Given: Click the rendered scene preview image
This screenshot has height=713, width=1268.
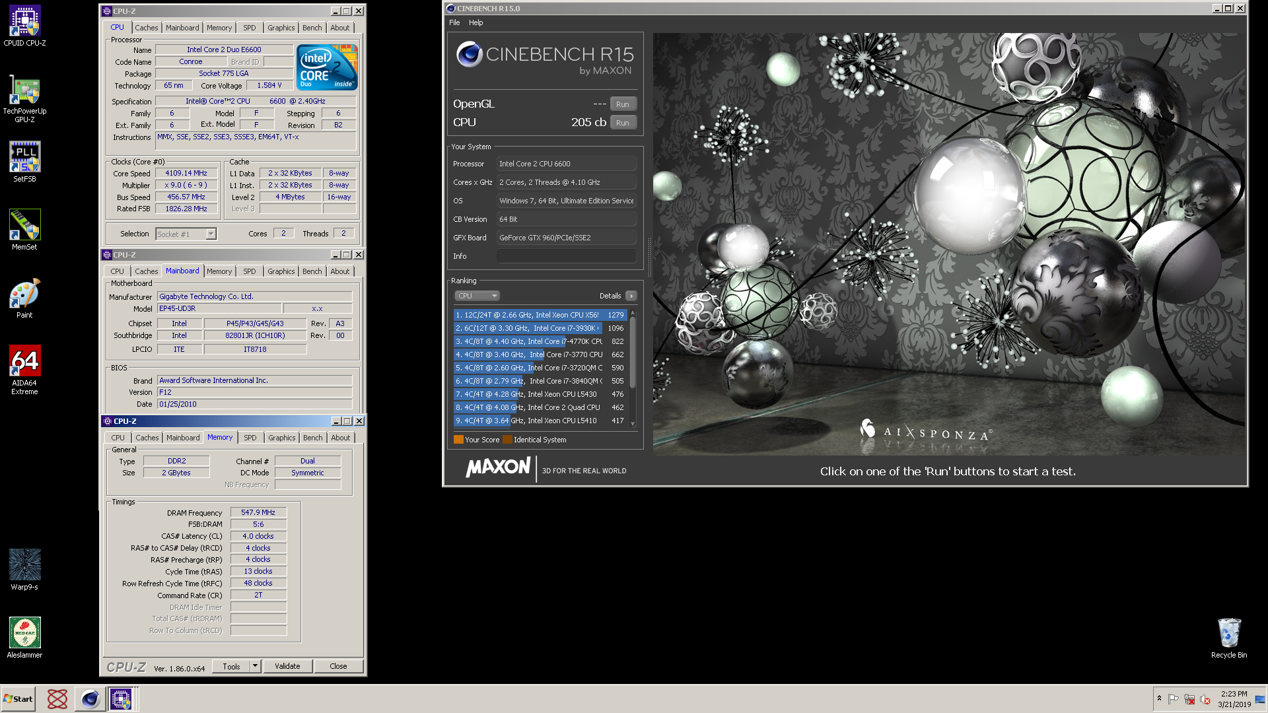Looking at the screenshot, I should pos(949,244).
